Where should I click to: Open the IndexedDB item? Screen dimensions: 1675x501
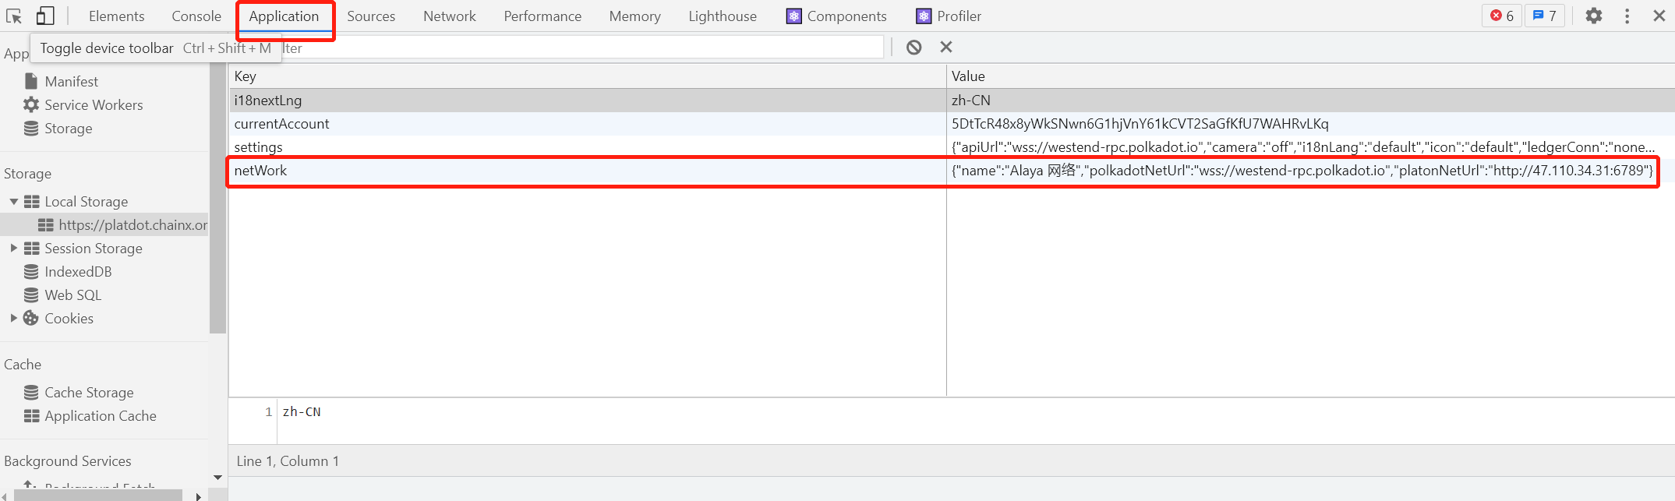[x=69, y=271]
